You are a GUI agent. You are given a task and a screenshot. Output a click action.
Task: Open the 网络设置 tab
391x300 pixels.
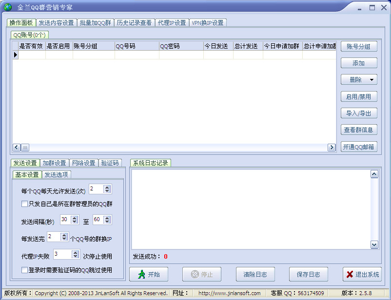coord(84,163)
